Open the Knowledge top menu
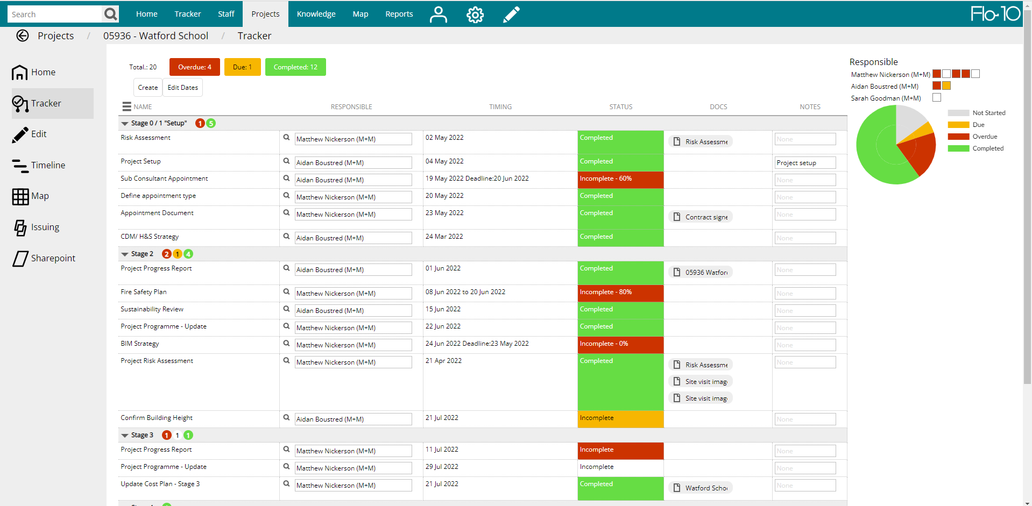 coord(316,14)
